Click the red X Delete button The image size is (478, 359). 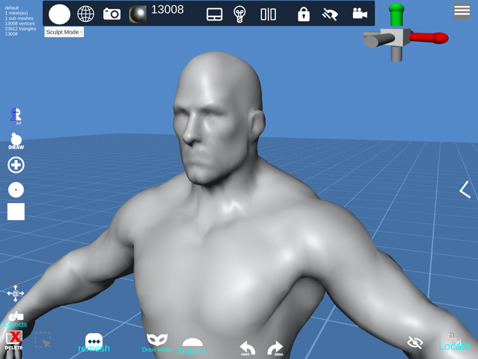pyautogui.click(x=14, y=341)
